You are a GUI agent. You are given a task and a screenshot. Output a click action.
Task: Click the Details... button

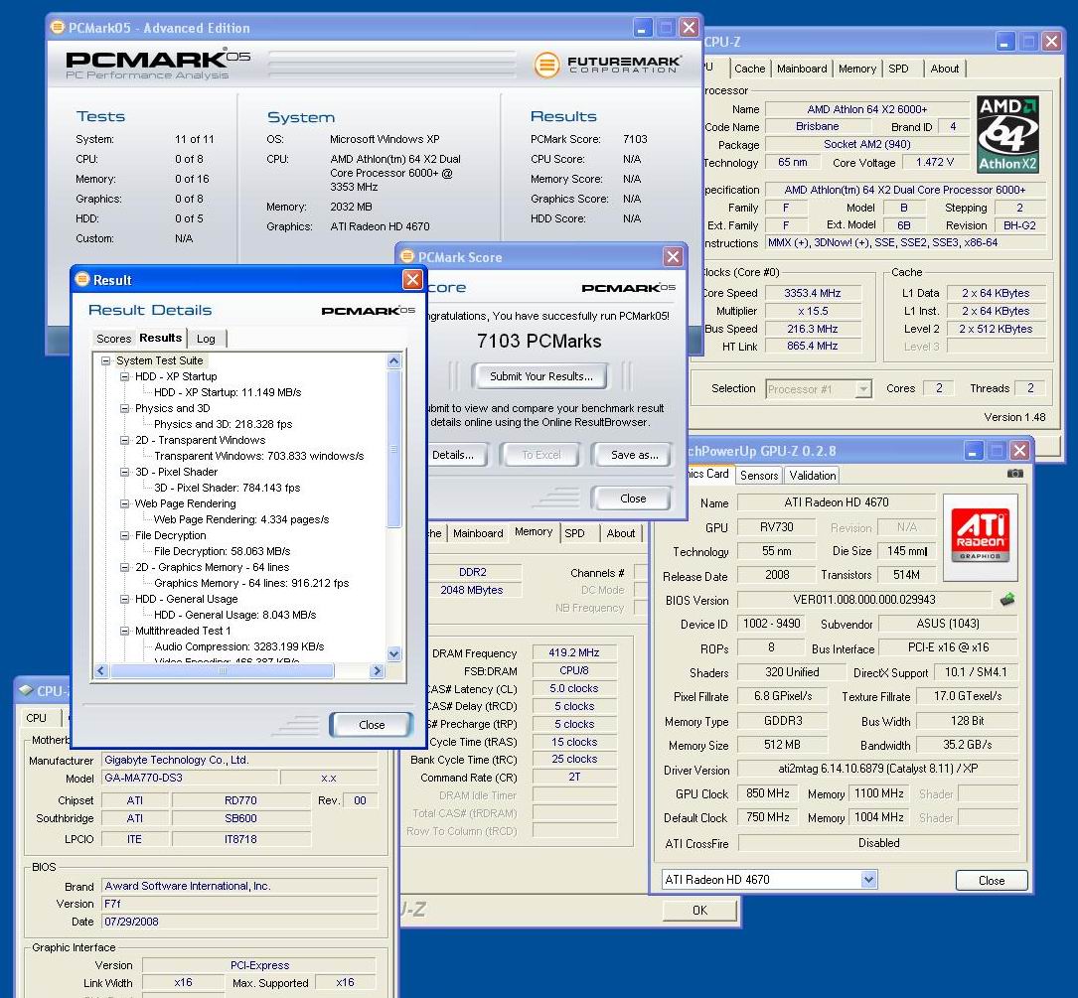[454, 455]
